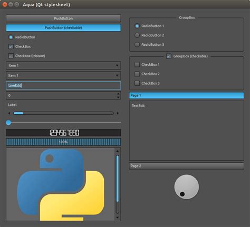
Task: Toggle the PushButton (checkable) button
Action: pyautogui.click(x=63, y=28)
